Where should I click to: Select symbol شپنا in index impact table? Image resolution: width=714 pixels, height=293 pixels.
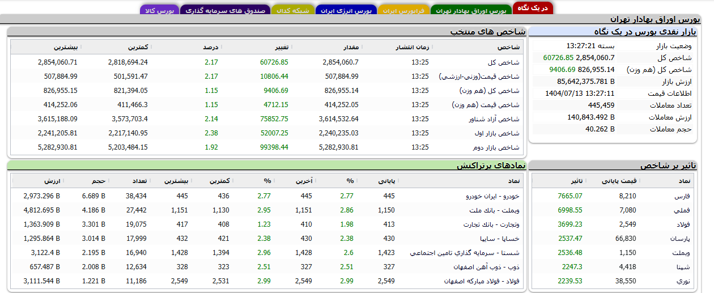click(x=681, y=267)
